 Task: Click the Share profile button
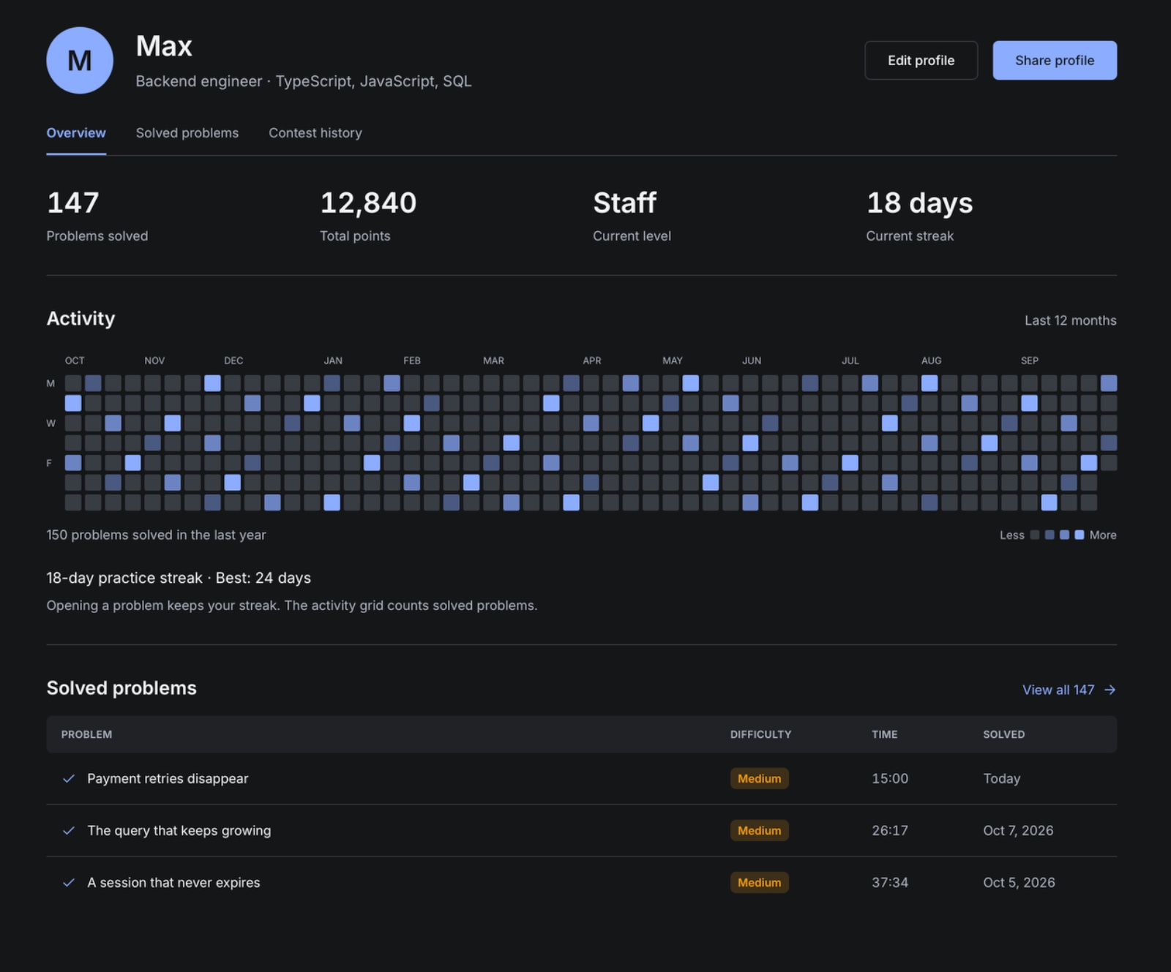pyautogui.click(x=1055, y=60)
